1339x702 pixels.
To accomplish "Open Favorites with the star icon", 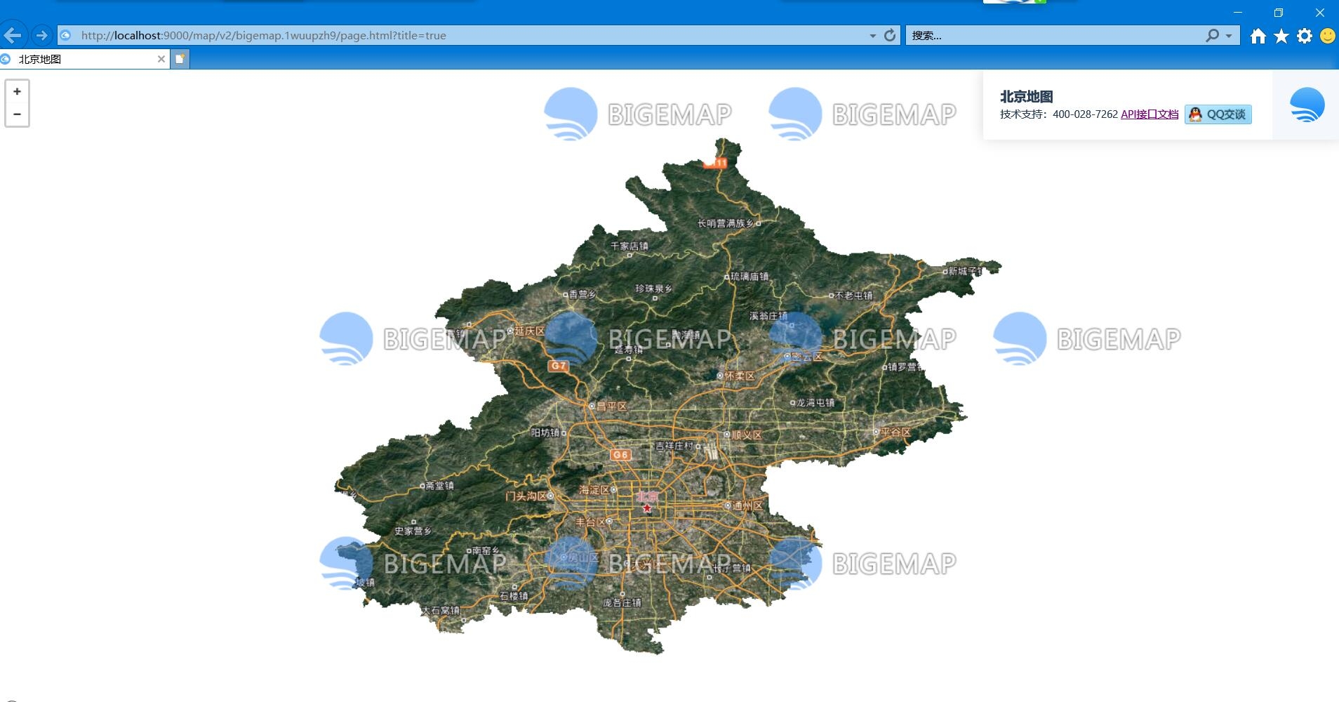I will (x=1282, y=35).
